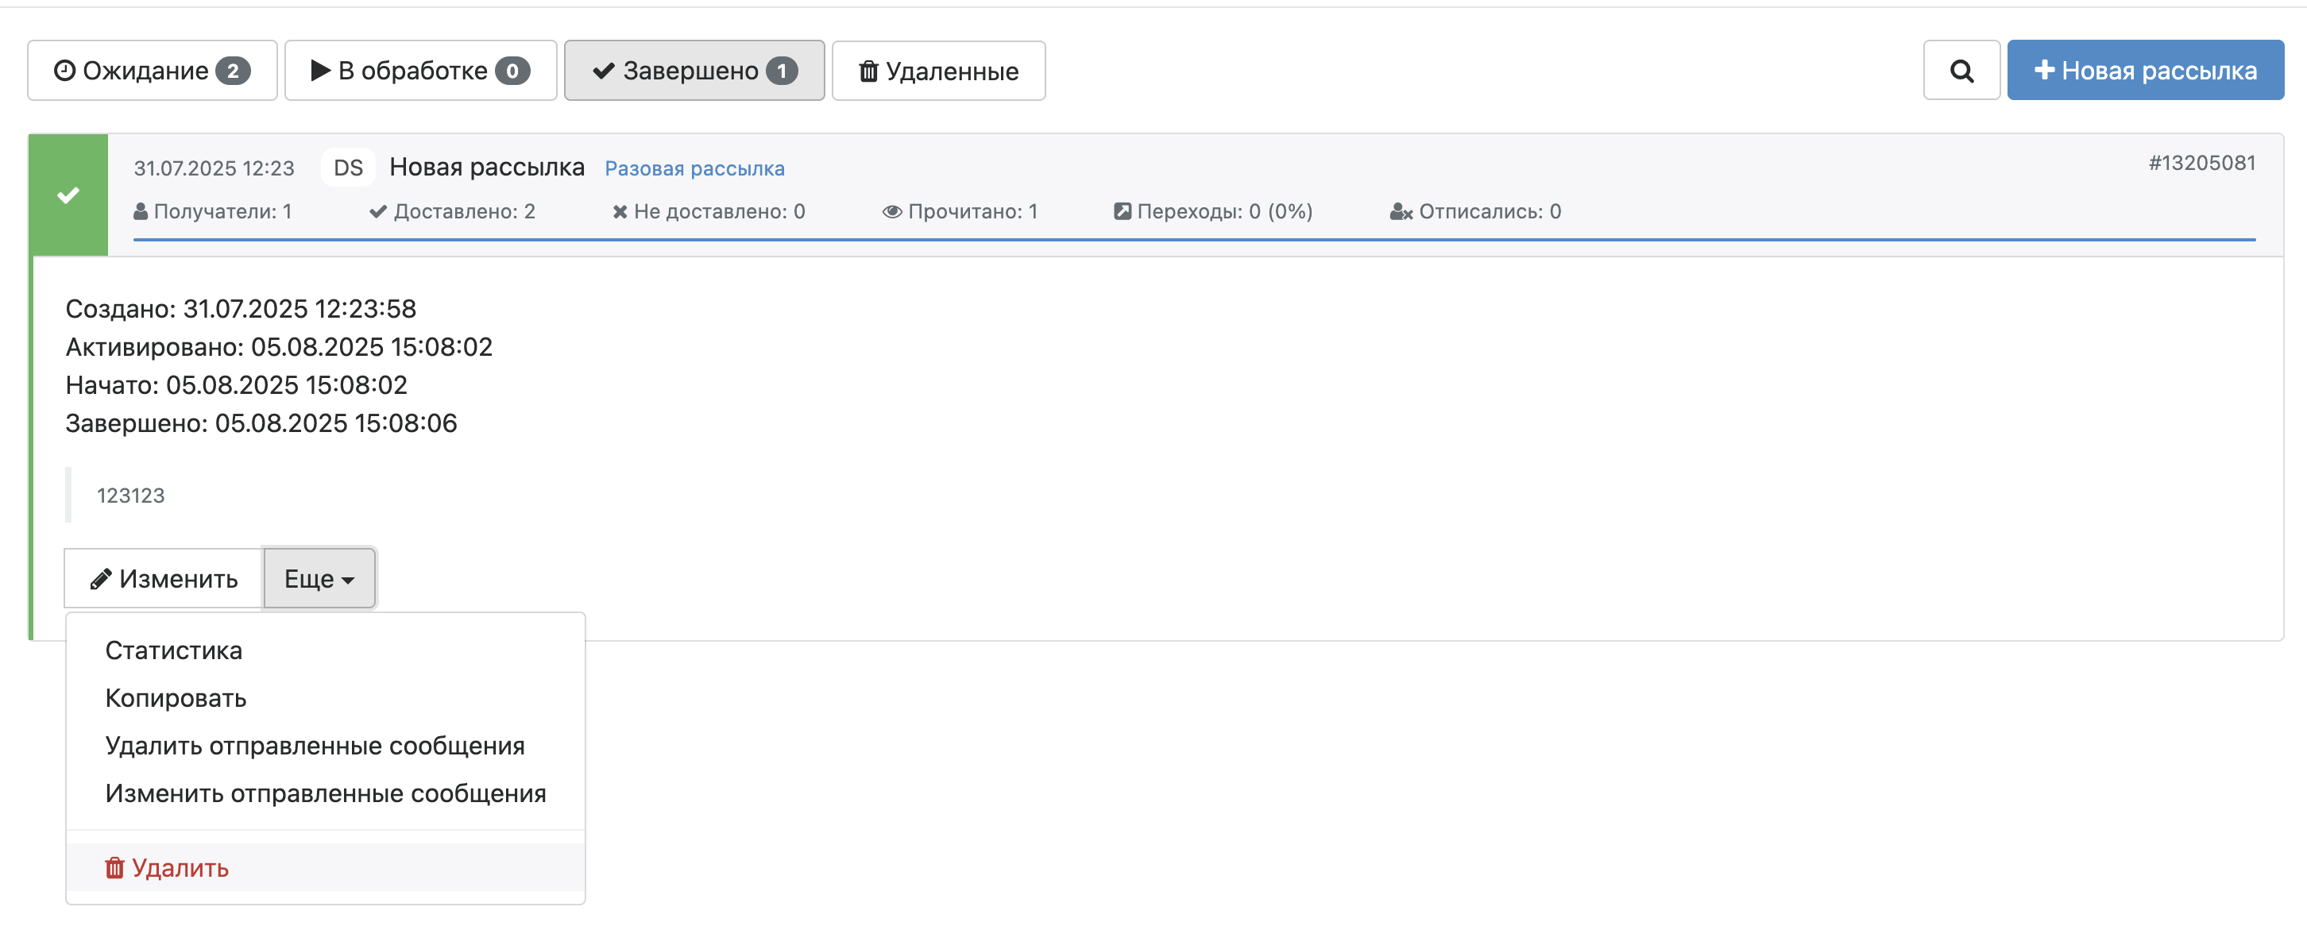
Task: Click the X icon by Не доставлено
Action: (x=619, y=212)
